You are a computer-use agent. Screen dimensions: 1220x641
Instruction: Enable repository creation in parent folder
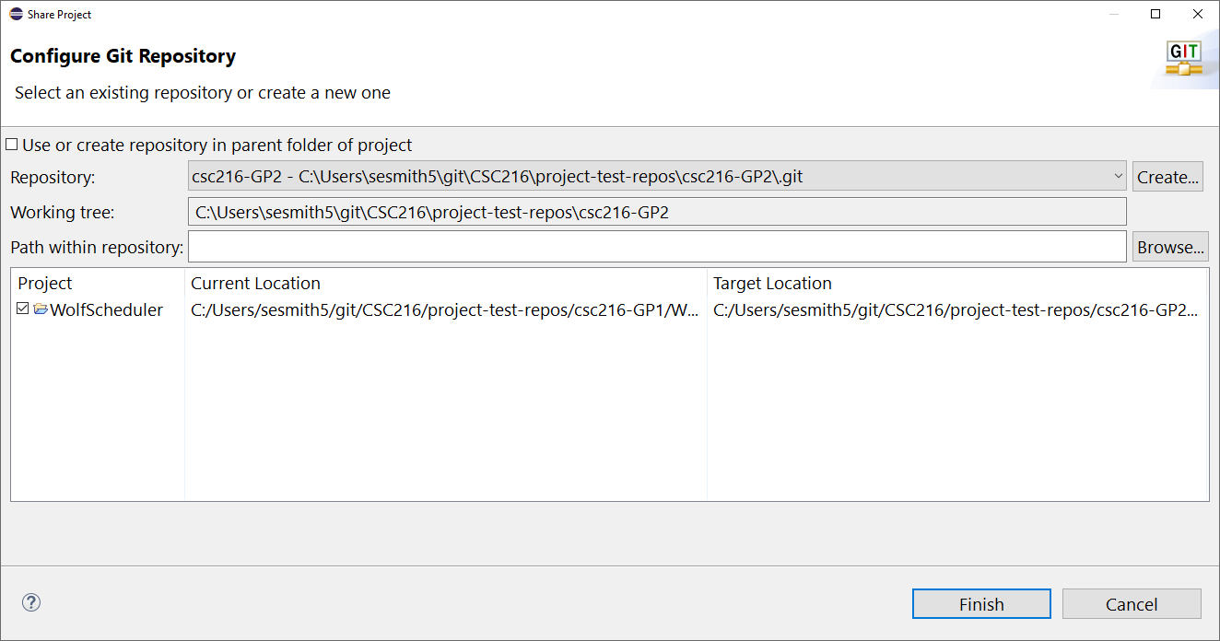pos(12,144)
